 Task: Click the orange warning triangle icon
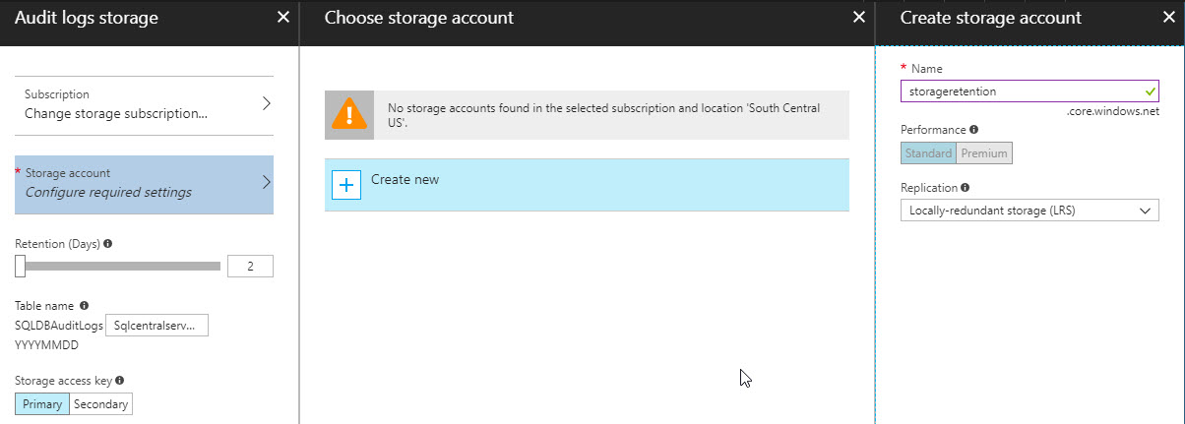pos(348,115)
